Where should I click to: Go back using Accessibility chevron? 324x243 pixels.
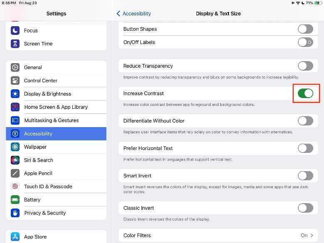point(119,14)
